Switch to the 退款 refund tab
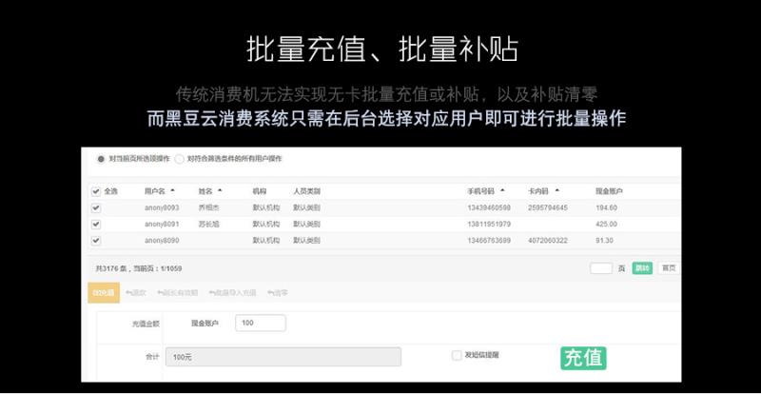761x394 pixels. [136, 293]
